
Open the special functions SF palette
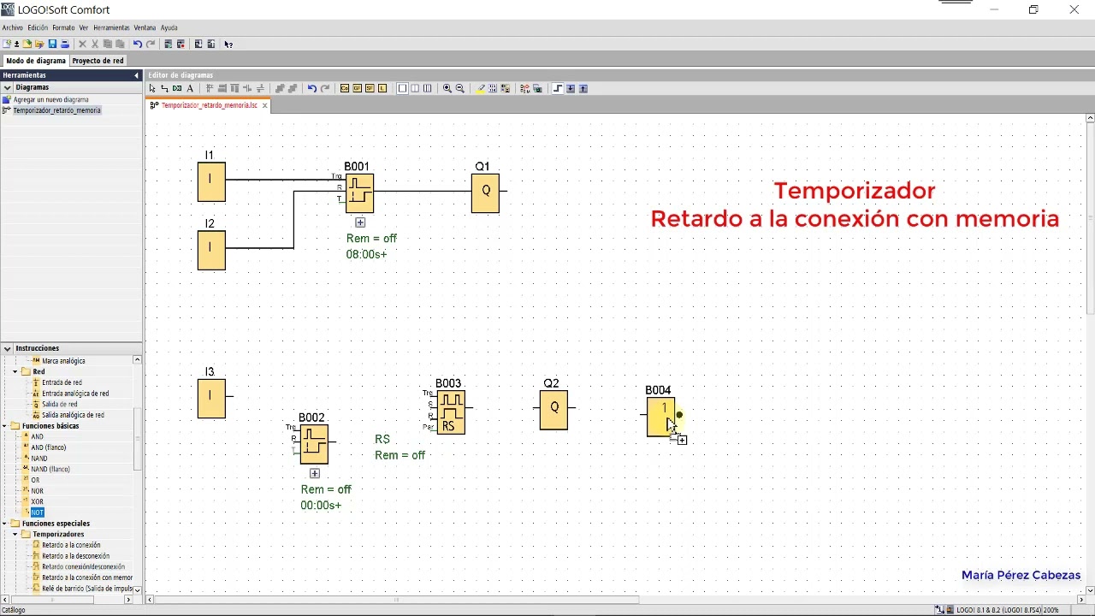(370, 88)
